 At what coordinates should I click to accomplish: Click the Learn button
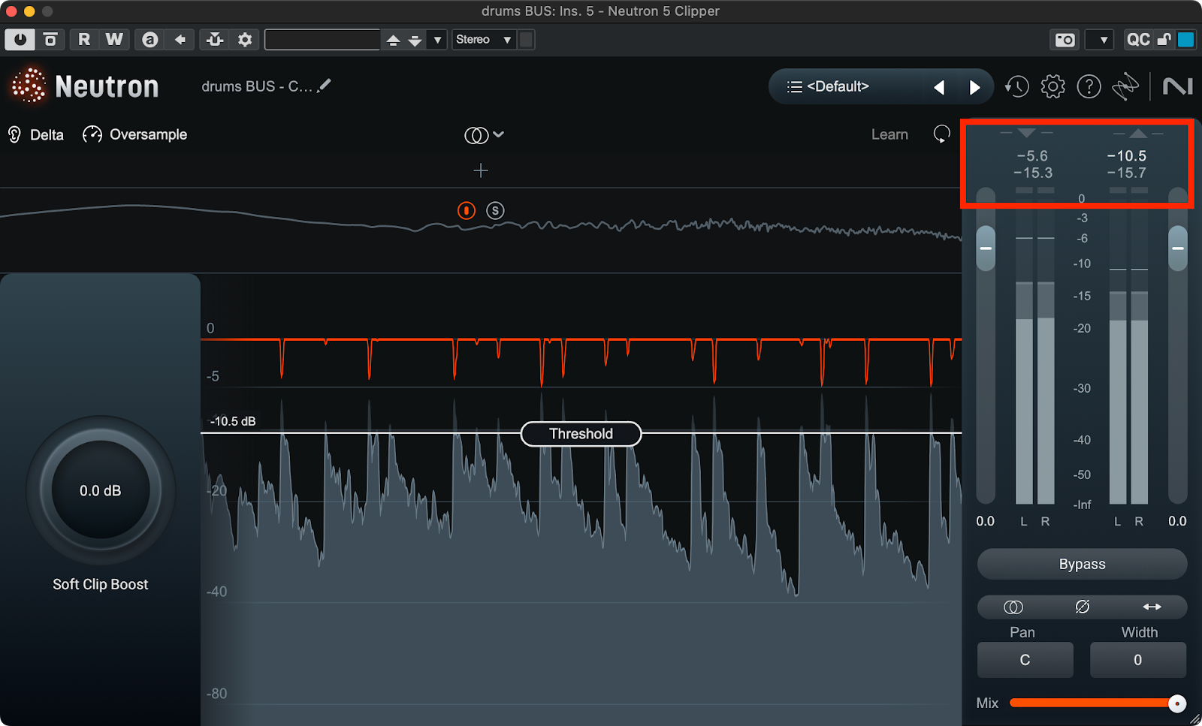[x=889, y=135]
